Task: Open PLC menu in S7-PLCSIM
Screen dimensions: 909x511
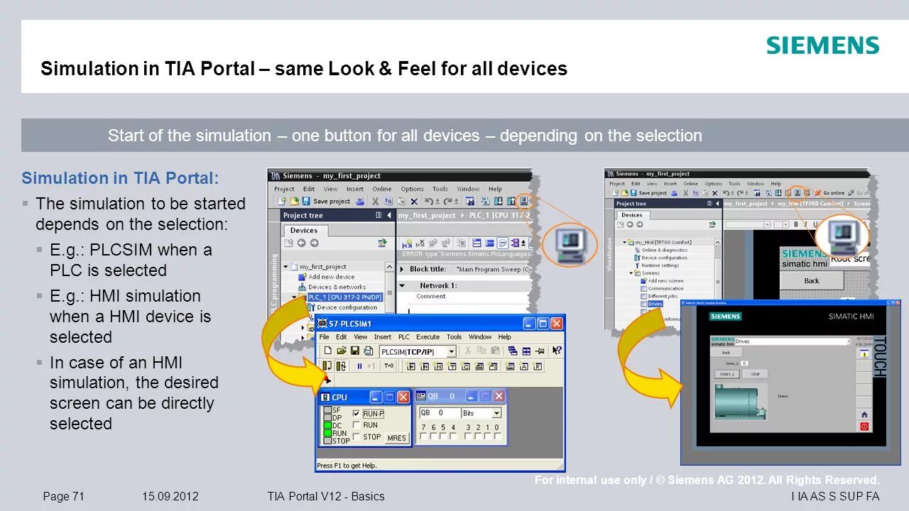Action: point(403,337)
